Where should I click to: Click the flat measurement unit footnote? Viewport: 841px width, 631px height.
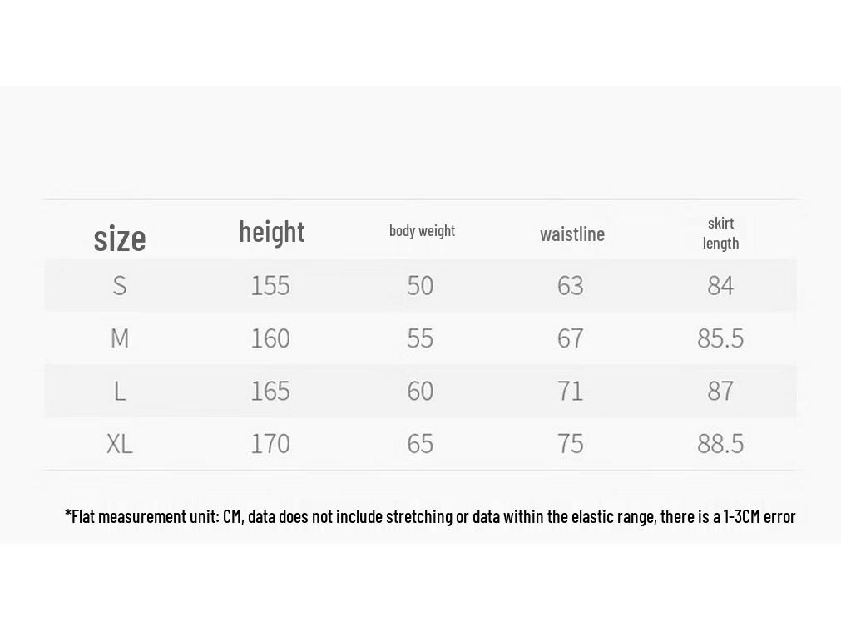(x=429, y=516)
